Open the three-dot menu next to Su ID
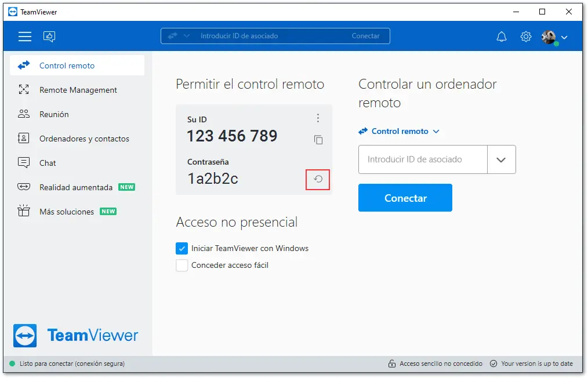 tap(318, 118)
